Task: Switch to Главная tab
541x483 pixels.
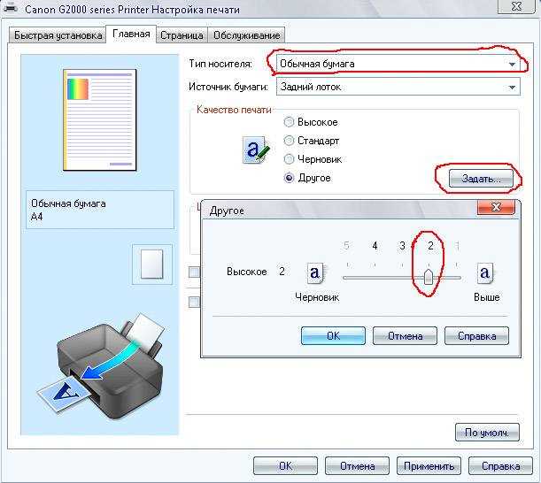Action: (131, 34)
